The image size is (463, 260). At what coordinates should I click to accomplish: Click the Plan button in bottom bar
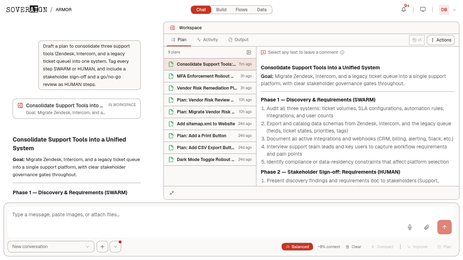pos(444,247)
